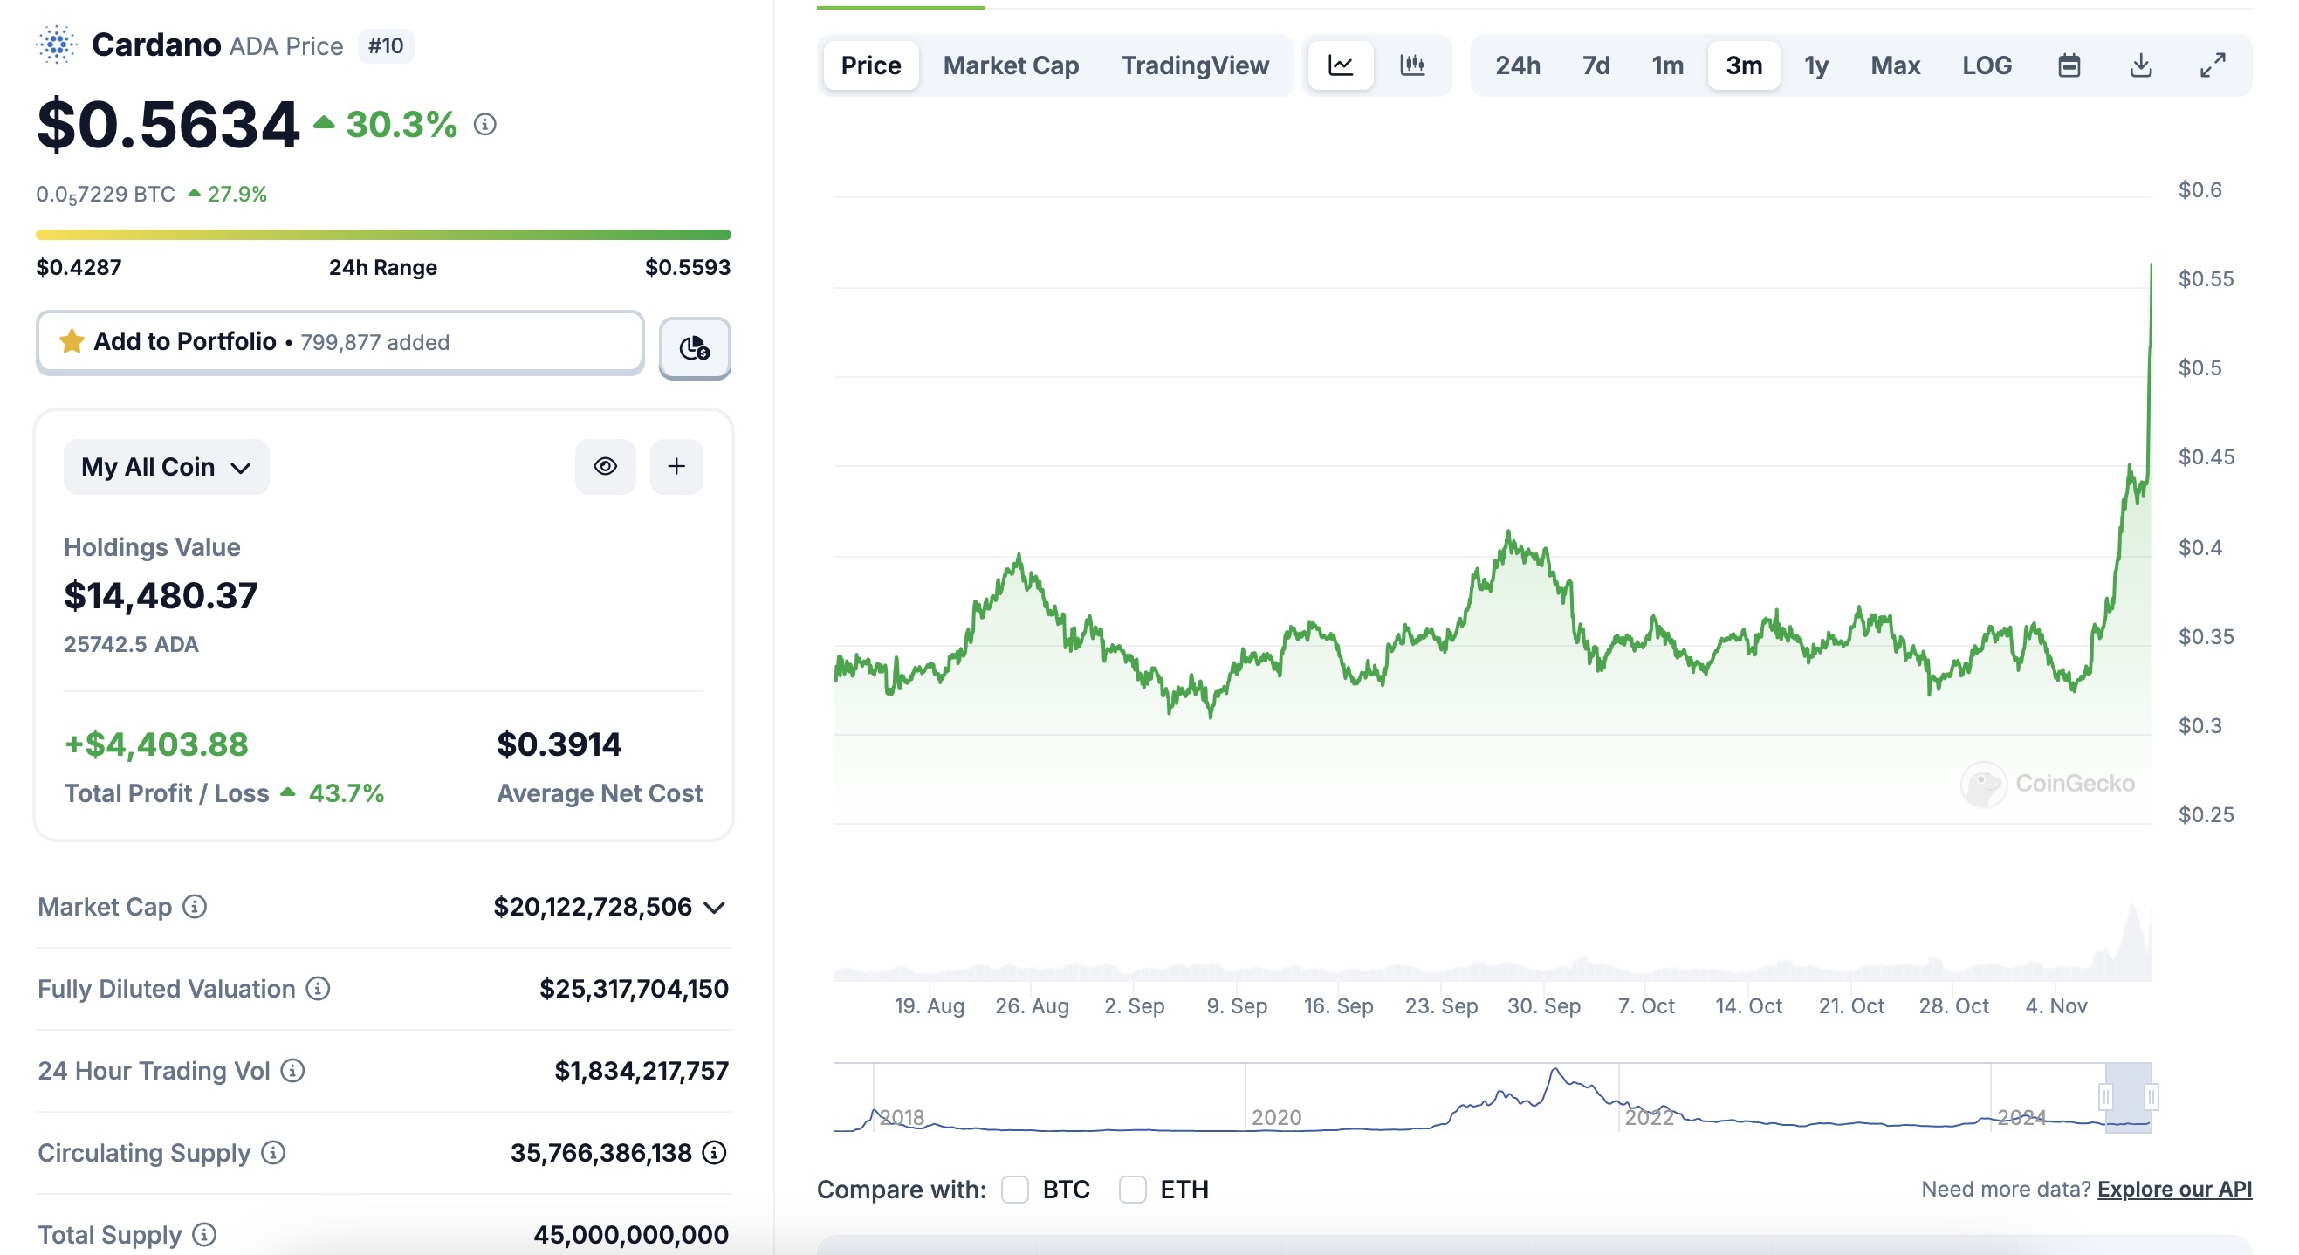
Task: Open Market Cap info icon
Action: pos(195,906)
